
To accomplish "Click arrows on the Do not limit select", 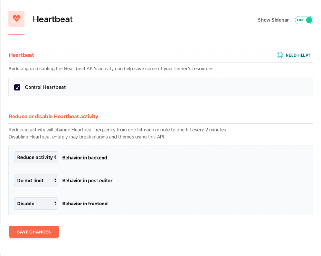I will (x=55, y=181).
